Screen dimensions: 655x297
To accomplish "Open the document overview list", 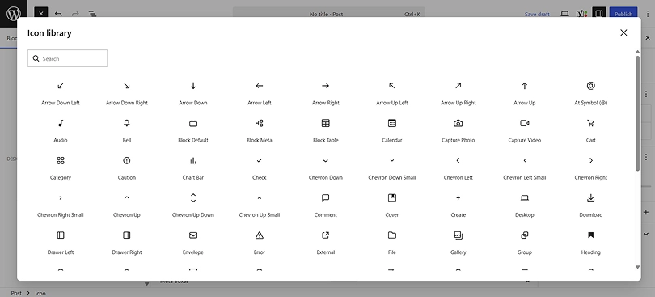I will (x=92, y=14).
